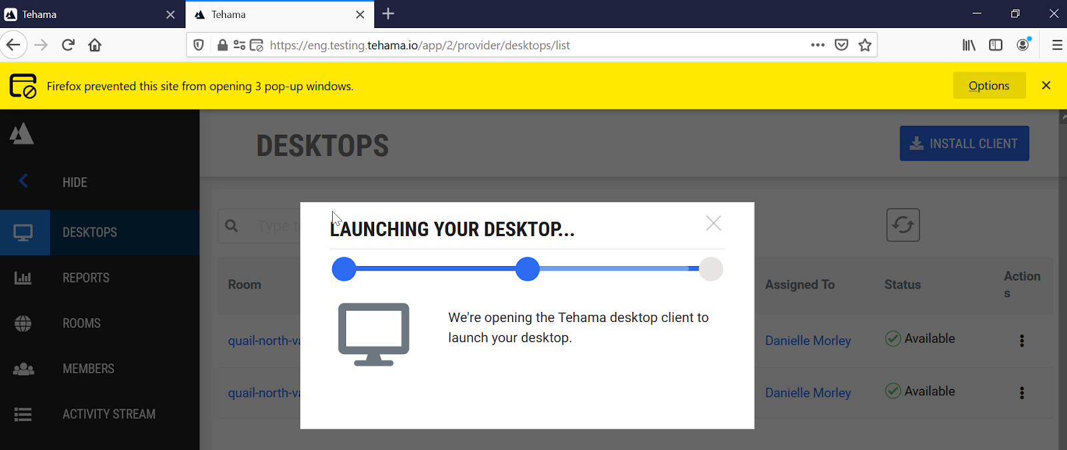Toggle the Firefox sidebar view
This screenshot has width=1067, height=450.
(996, 45)
